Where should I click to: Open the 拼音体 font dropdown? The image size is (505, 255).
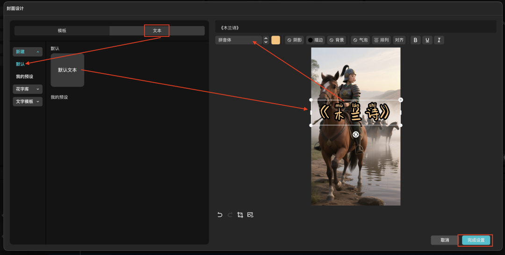(x=238, y=40)
